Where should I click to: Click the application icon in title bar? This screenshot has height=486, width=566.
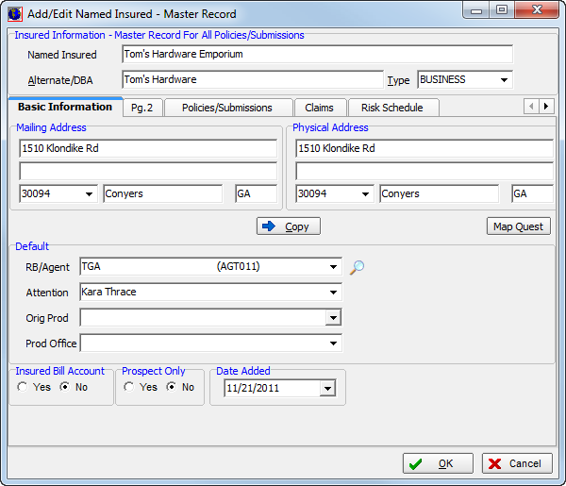15,13
